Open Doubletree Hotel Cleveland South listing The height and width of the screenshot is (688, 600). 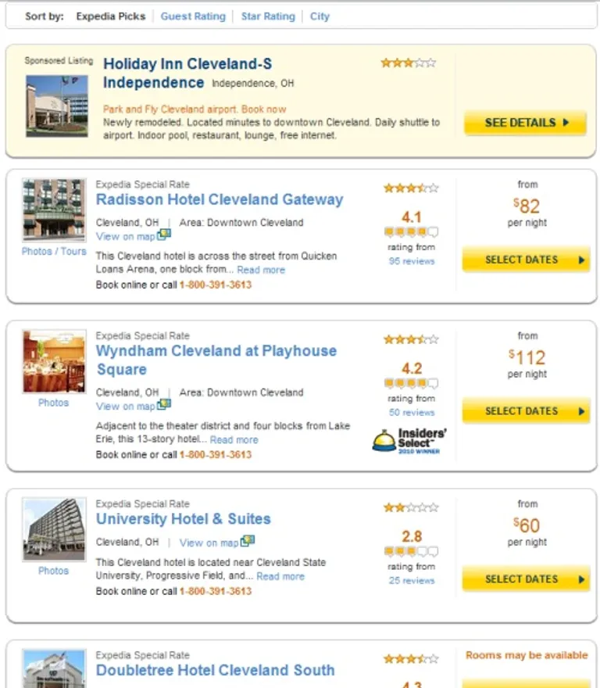(x=216, y=670)
